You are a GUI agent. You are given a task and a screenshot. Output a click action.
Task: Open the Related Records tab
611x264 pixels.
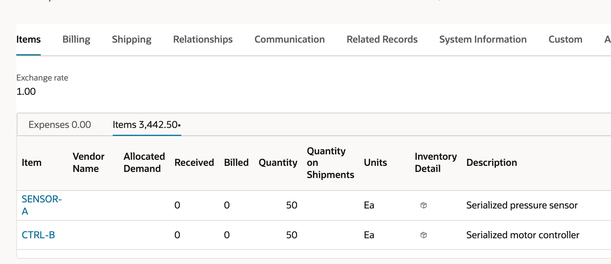pos(382,39)
